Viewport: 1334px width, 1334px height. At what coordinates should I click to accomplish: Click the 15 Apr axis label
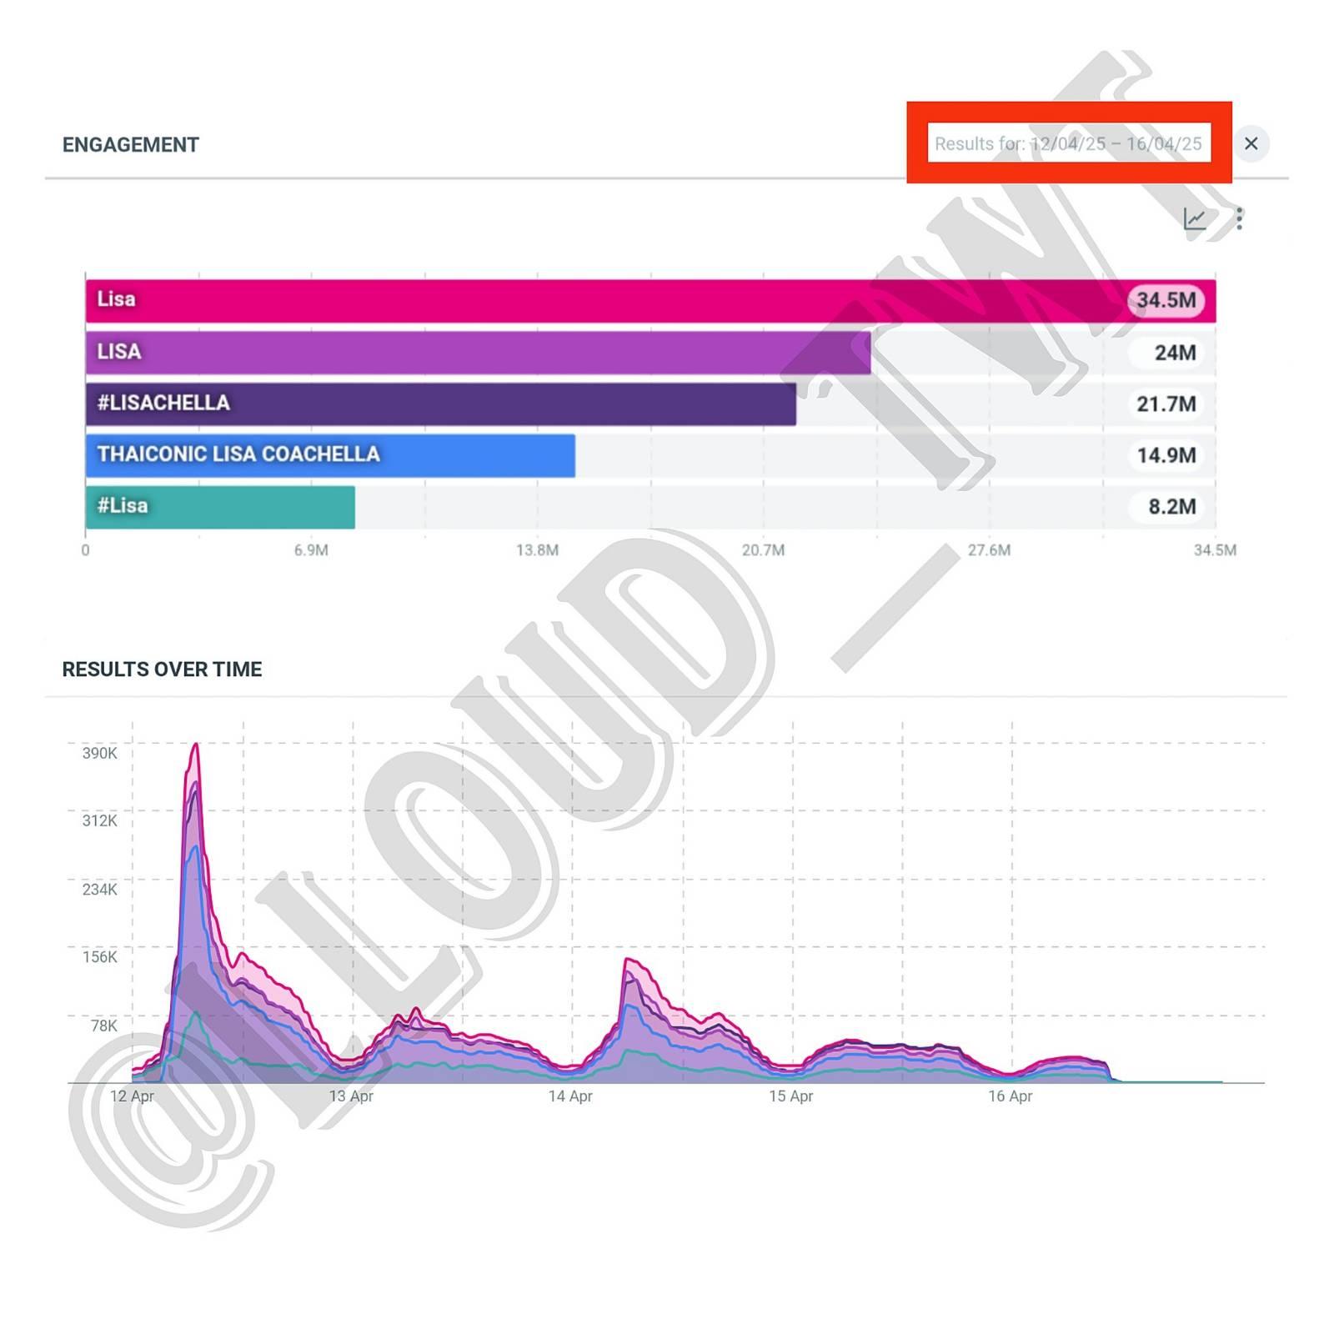coord(790,1096)
